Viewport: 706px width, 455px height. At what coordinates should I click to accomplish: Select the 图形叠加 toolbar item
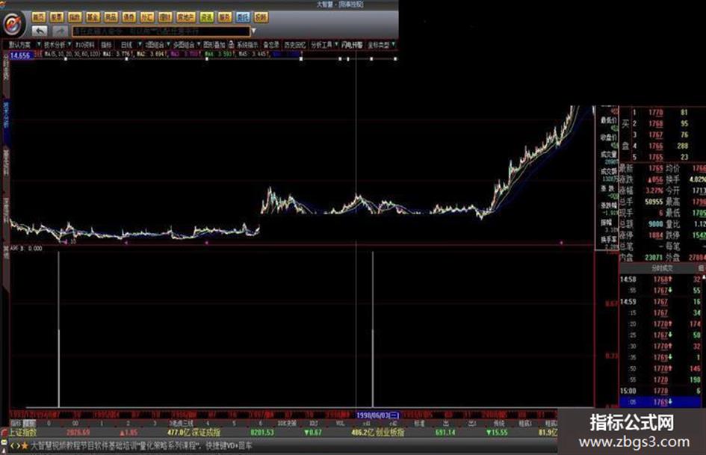[x=214, y=45]
